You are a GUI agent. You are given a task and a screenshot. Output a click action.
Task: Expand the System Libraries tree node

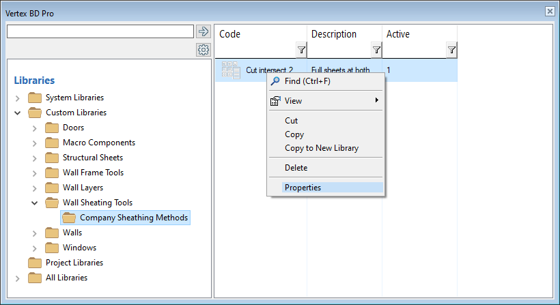coord(18,98)
